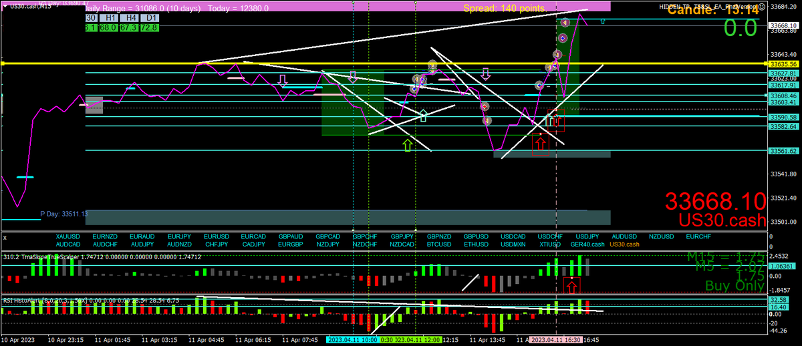This screenshot has height=346, width=802.
Task: Switch chart to EURNZD symbol
Action: pyautogui.click(x=106, y=237)
